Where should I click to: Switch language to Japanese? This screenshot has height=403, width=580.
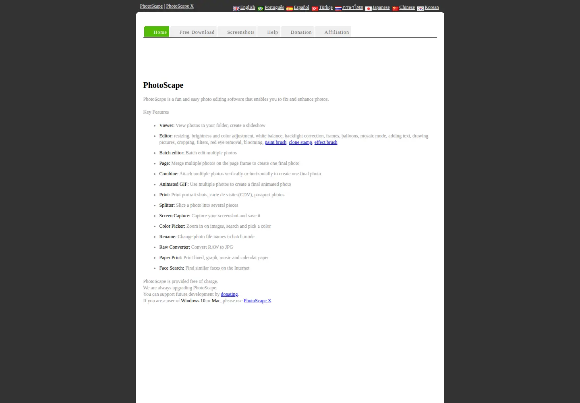(381, 7)
